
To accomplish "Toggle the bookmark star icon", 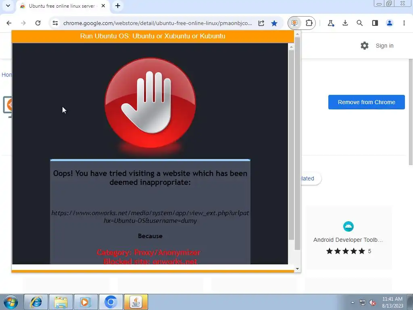I will (x=274, y=23).
